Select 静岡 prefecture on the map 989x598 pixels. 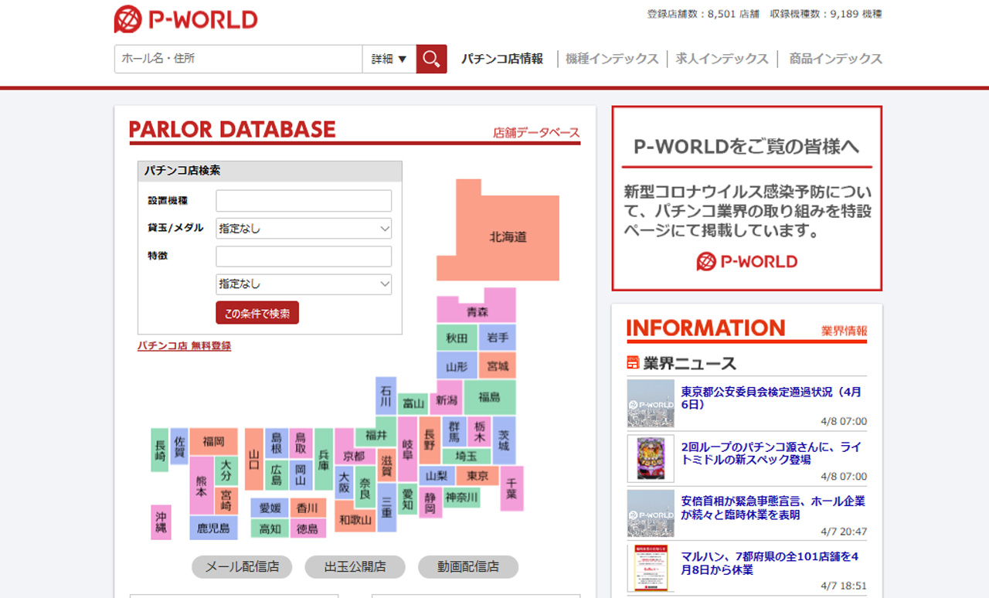click(430, 503)
